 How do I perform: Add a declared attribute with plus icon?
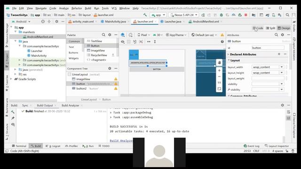click(279, 54)
